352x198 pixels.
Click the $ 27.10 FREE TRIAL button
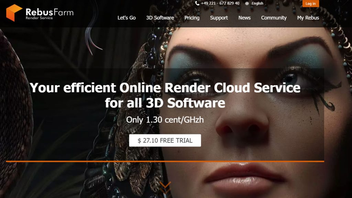(x=165, y=141)
